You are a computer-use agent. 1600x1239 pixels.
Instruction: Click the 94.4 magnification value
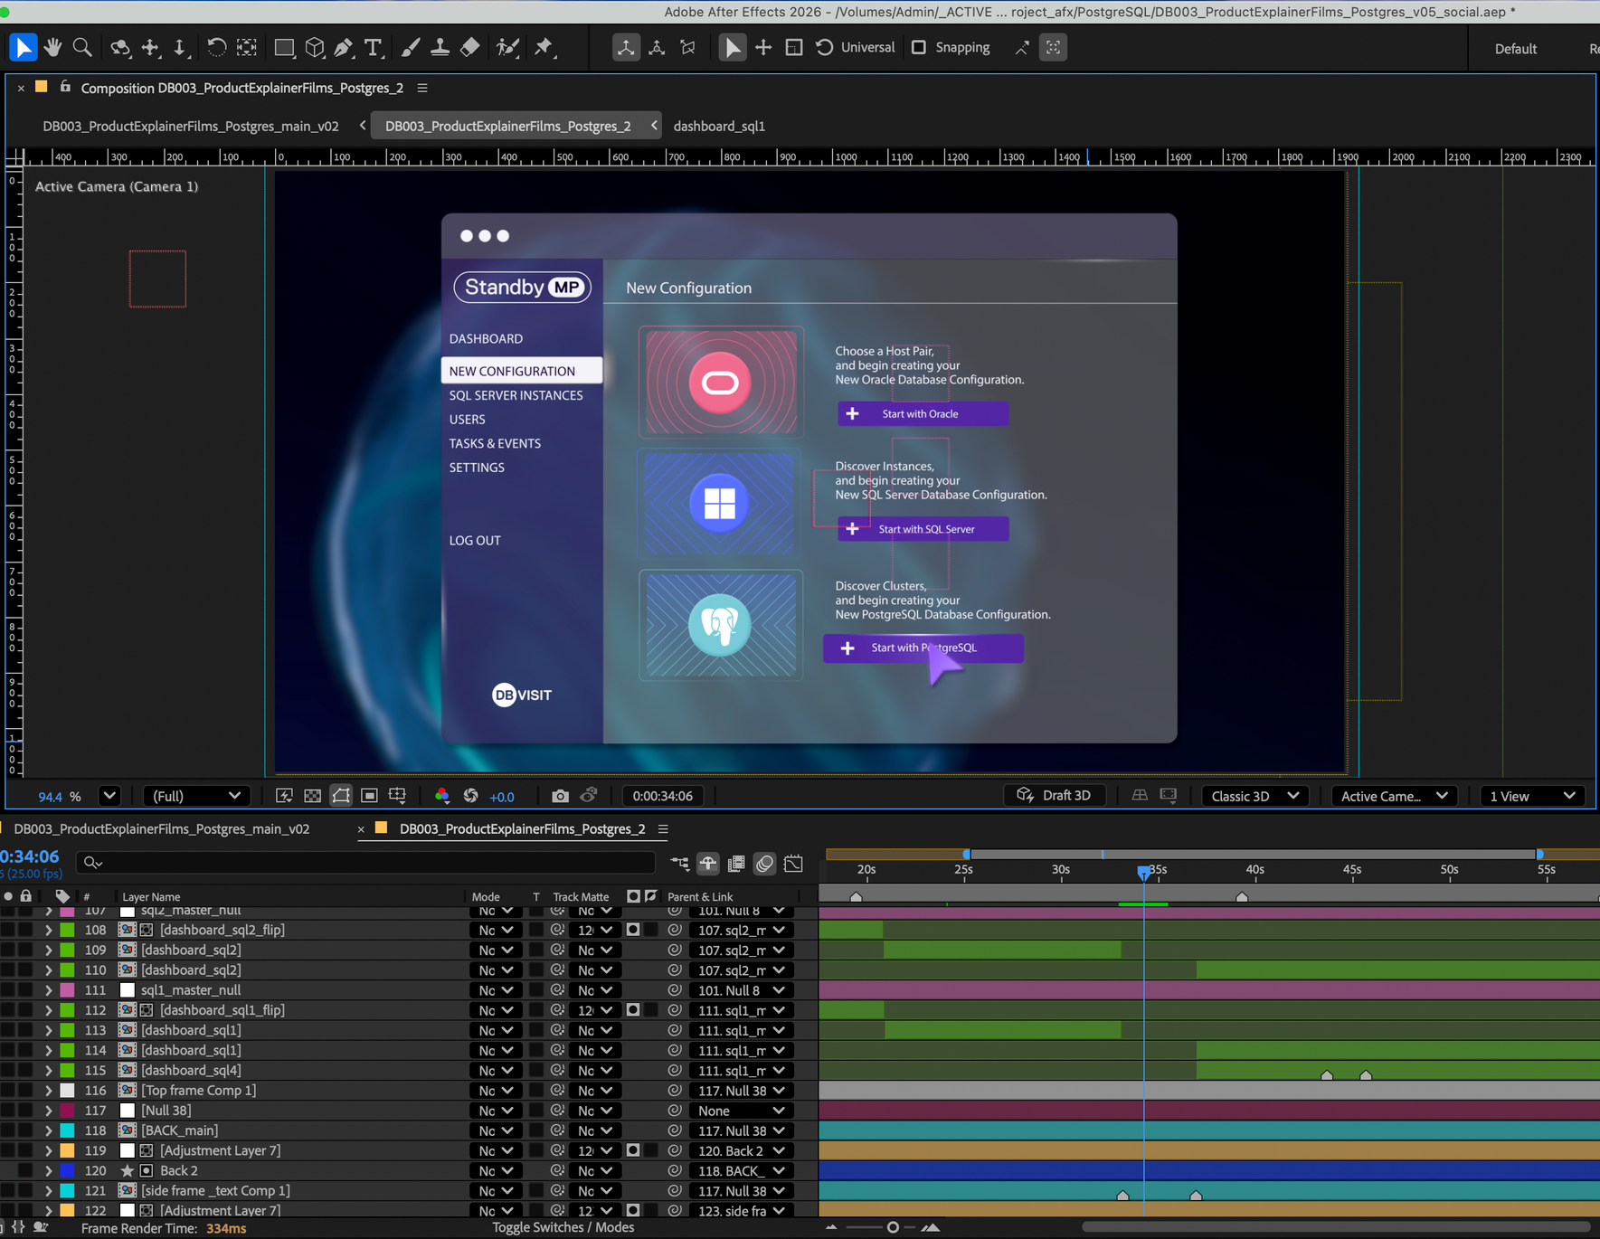[50, 797]
